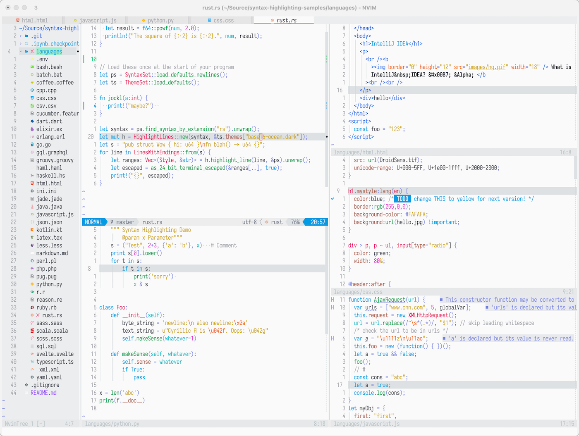Click the kotlin.kt file icon
Image resolution: width=579 pixels, height=436 pixels.
(x=32, y=230)
